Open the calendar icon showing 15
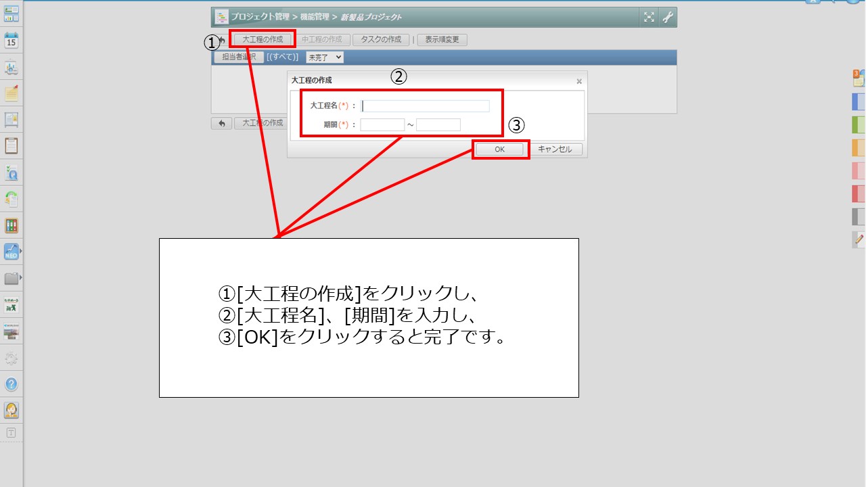 coord(12,40)
